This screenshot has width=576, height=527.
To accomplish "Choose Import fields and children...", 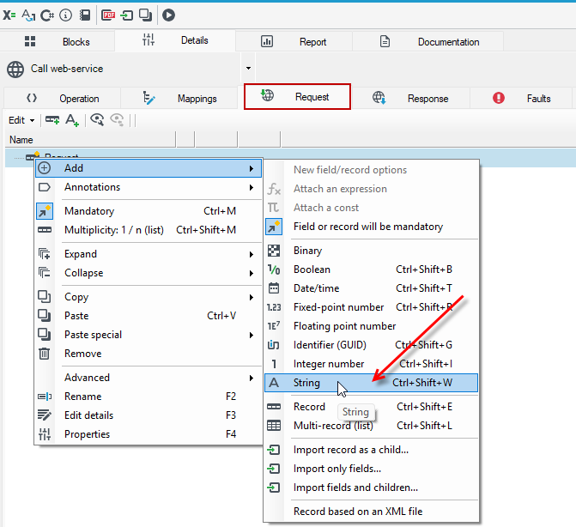I will 371,488.
